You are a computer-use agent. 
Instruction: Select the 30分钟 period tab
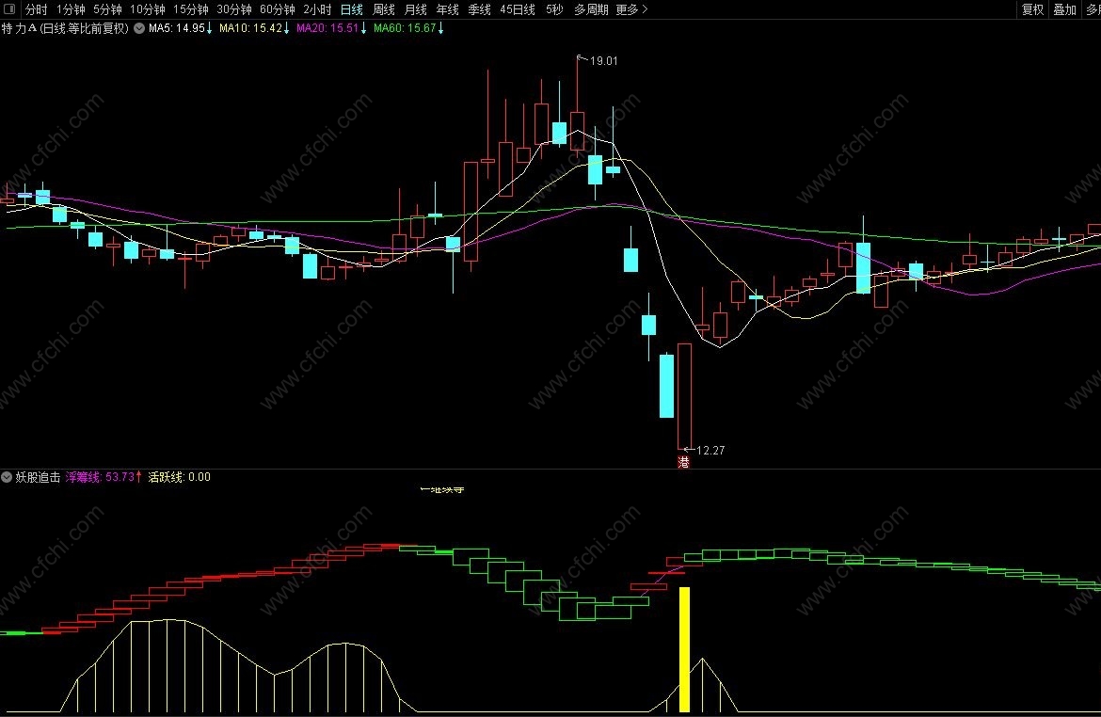click(234, 9)
